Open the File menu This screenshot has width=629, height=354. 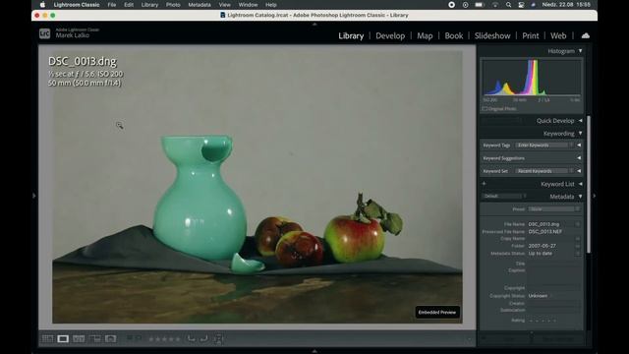tap(112, 5)
